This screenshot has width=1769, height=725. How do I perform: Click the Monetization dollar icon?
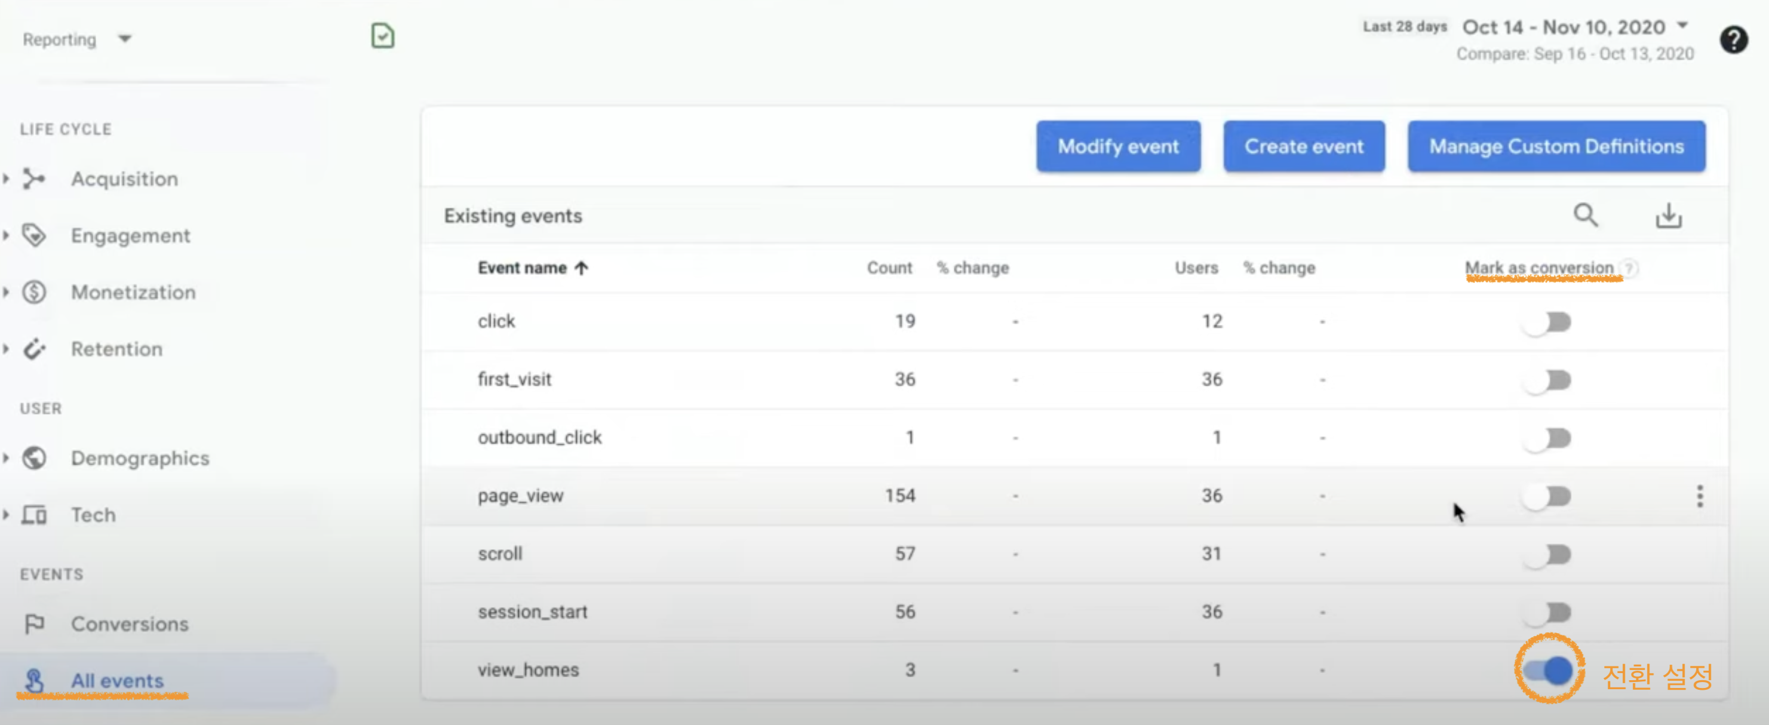34,293
